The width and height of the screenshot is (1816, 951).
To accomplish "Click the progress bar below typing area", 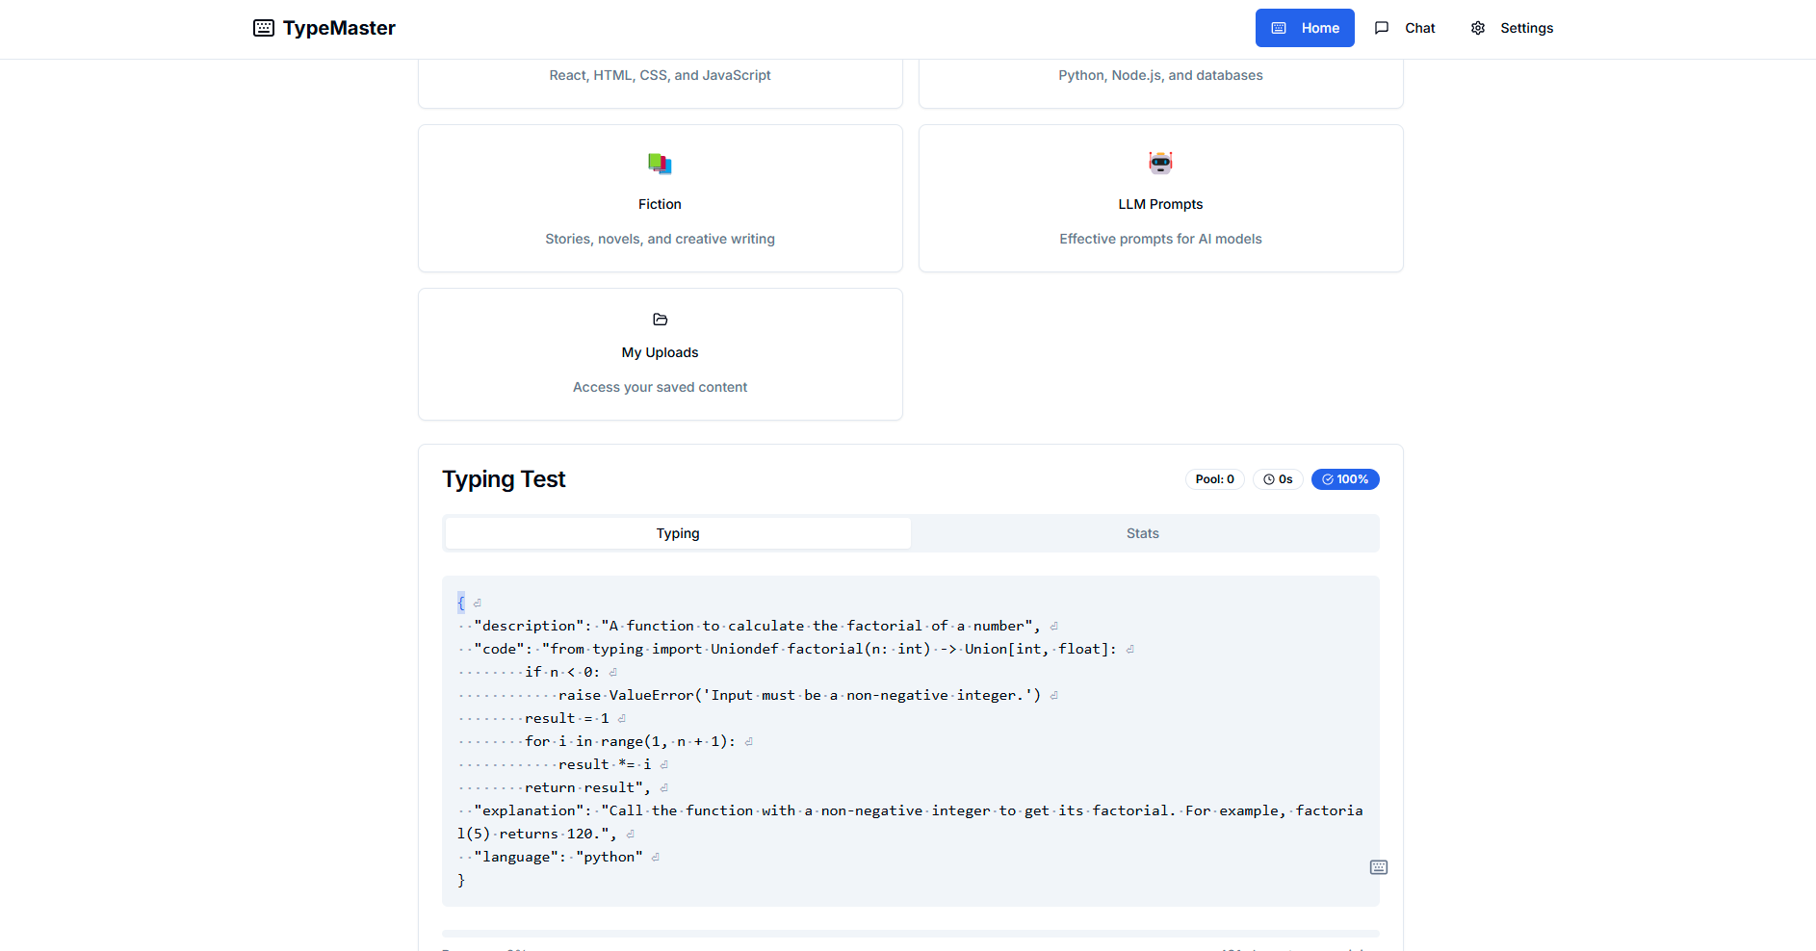I will [x=910, y=933].
